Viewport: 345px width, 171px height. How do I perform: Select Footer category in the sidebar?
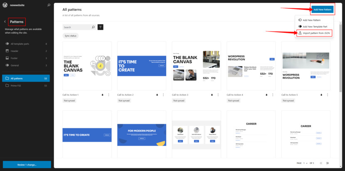point(26,58)
